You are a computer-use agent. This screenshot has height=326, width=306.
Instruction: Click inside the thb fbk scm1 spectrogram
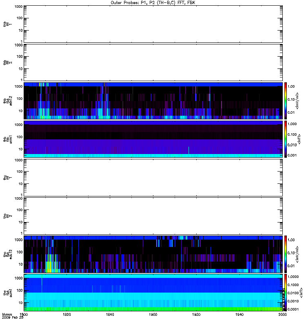pyautogui.click(x=153, y=139)
